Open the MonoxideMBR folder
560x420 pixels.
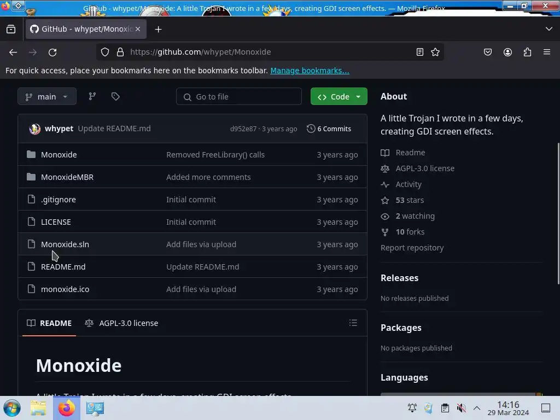click(x=67, y=177)
